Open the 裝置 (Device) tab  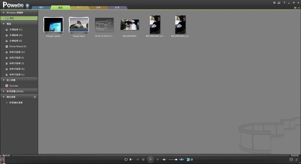(117, 7)
